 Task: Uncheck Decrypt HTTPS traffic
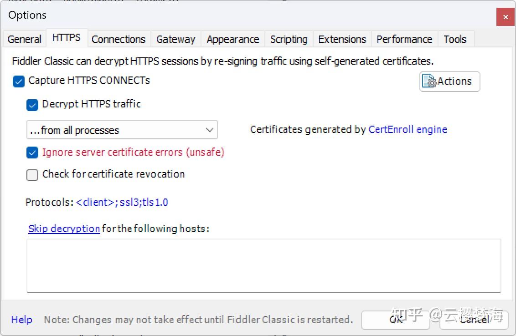32,105
